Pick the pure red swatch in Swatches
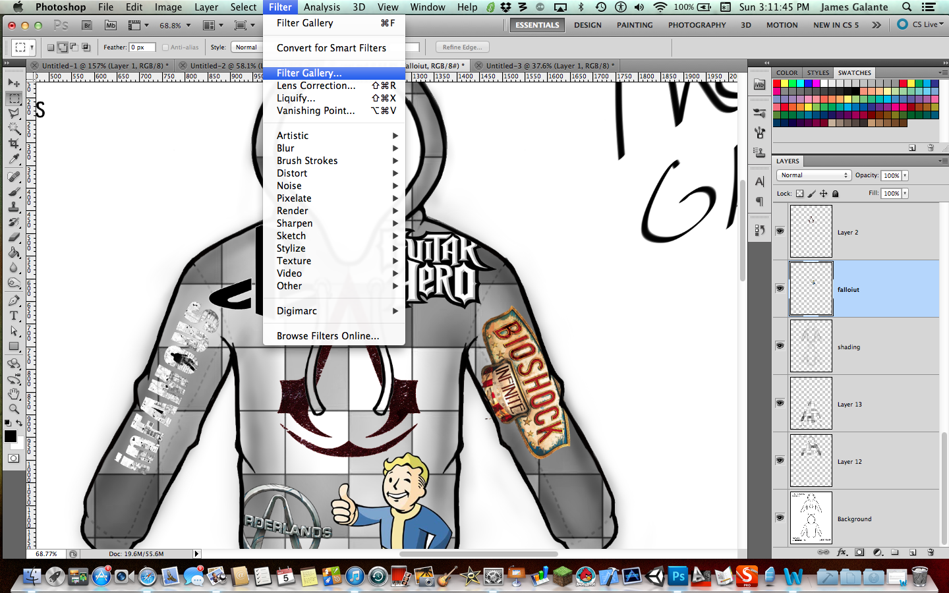 pos(777,84)
